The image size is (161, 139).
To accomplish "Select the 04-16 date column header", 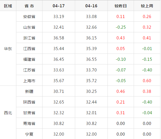I will pos(91,6).
